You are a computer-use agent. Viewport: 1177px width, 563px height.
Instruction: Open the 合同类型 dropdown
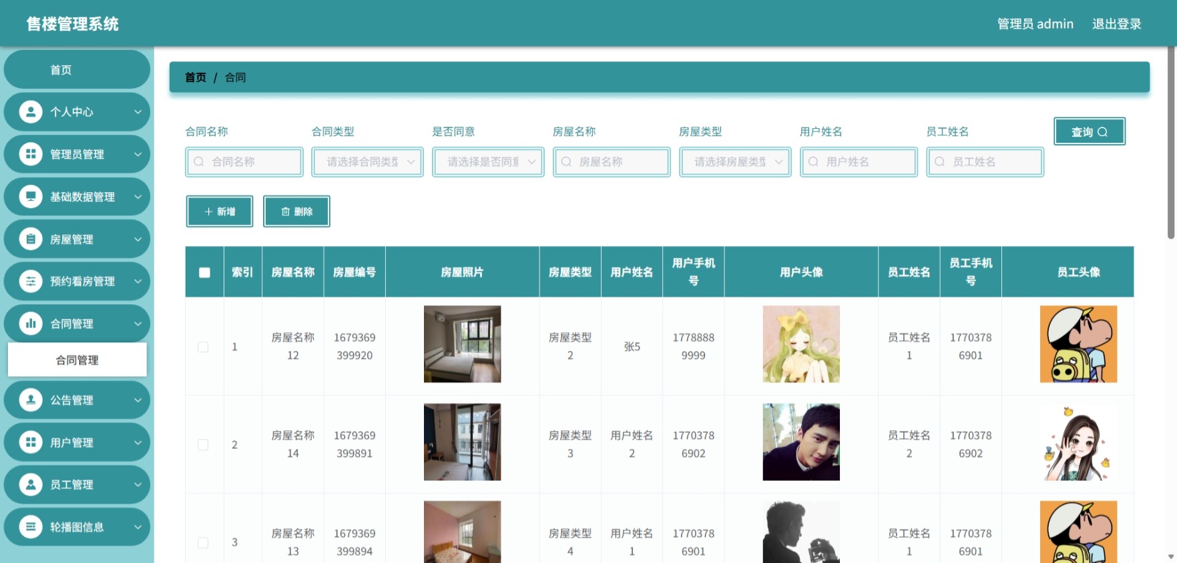coord(368,161)
